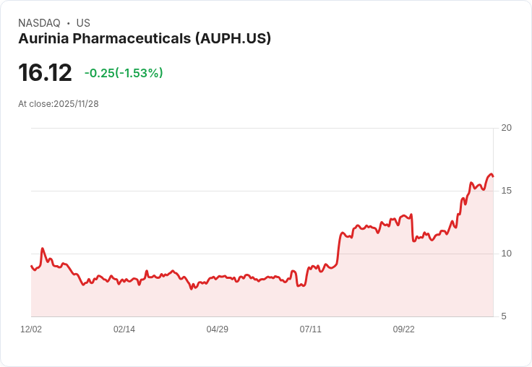Click the sharp vertical drop near 09/22
Image resolution: width=532 pixels, height=367 pixels.
[x=412, y=228]
